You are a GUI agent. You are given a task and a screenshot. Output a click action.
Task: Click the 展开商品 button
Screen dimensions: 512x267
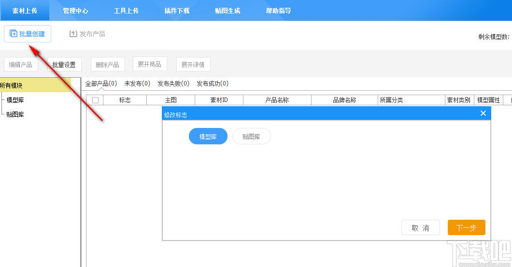[150, 64]
